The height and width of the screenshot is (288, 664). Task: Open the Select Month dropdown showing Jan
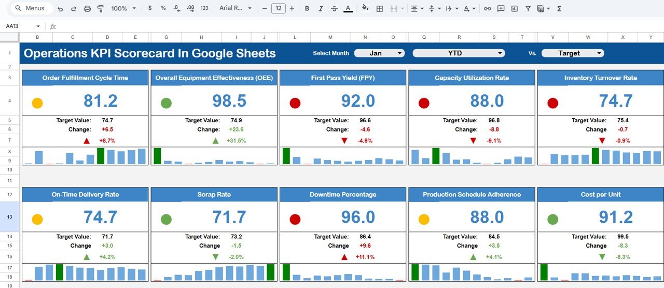pos(379,53)
